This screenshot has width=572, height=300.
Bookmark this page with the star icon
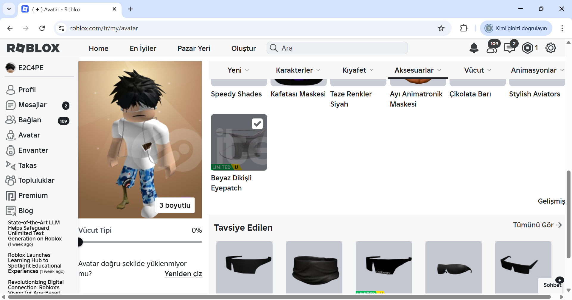click(x=441, y=28)
